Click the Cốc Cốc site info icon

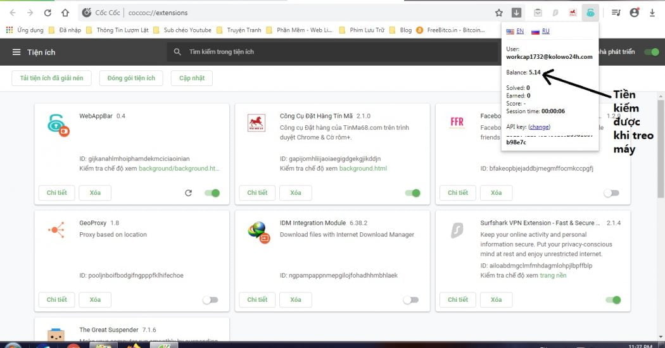pyautogui.click(x=87, y=13)
